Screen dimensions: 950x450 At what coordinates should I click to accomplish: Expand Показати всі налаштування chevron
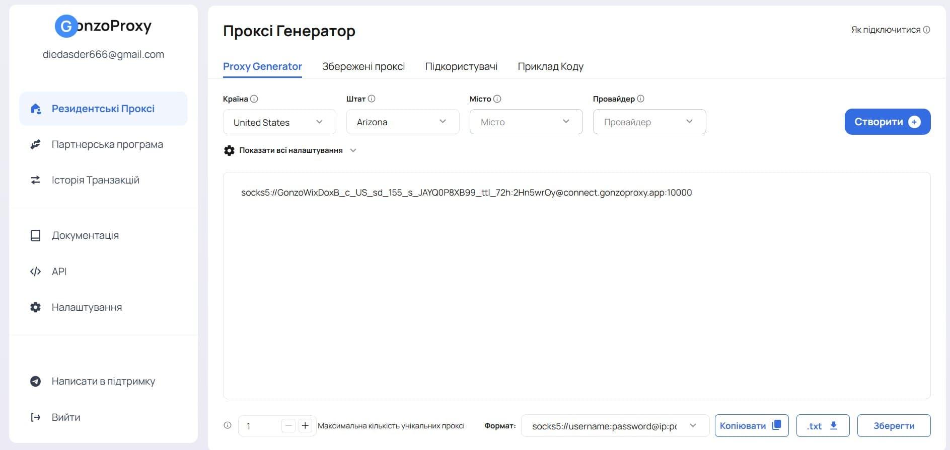point(353,150)
